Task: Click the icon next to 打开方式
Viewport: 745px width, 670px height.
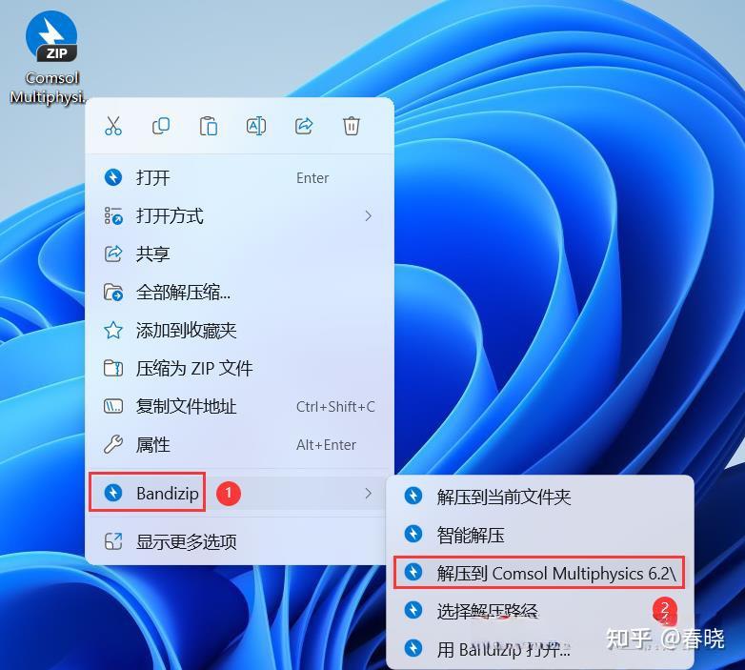Action: [x=113, y=215]
